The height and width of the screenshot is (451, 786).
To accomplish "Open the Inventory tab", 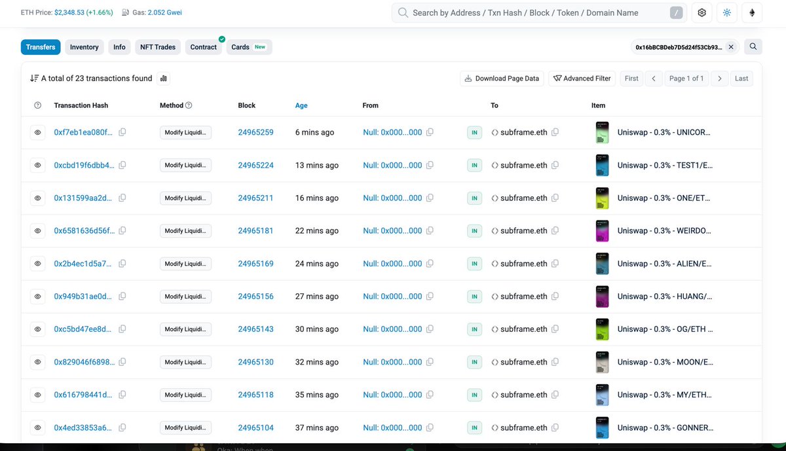I will click(x=84, y=47).
